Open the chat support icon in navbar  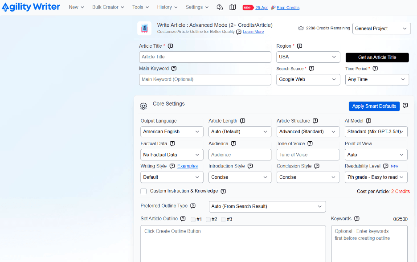(220, 8)
